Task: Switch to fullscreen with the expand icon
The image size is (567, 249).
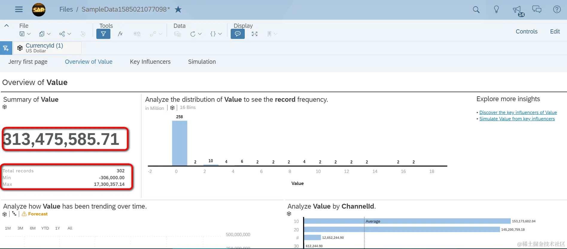Action: [x=255, y=34]
